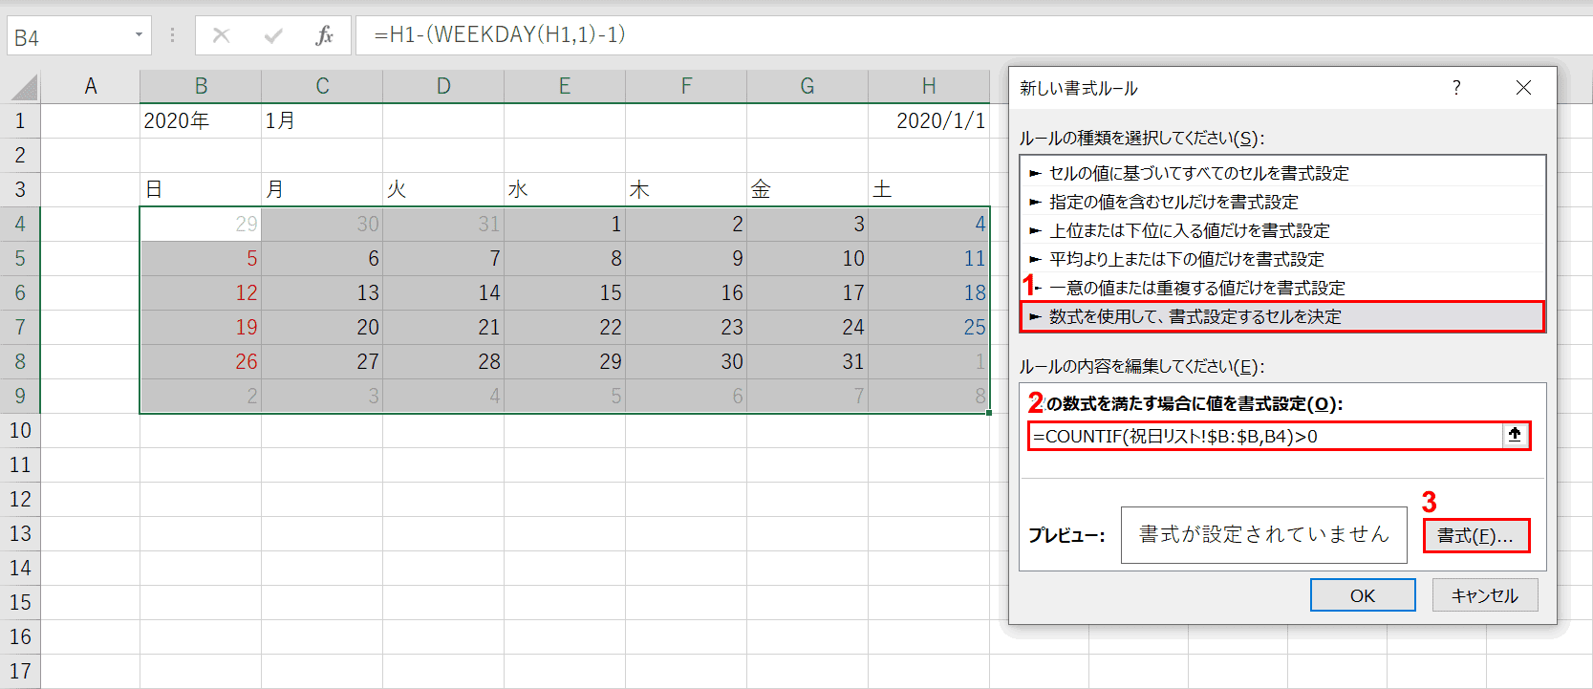
Task: Select row 4 header
Action: (20, 225)
